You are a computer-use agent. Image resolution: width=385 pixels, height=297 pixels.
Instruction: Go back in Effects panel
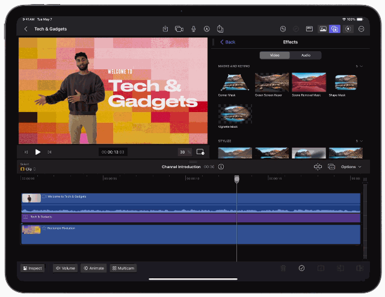point(227,42)
